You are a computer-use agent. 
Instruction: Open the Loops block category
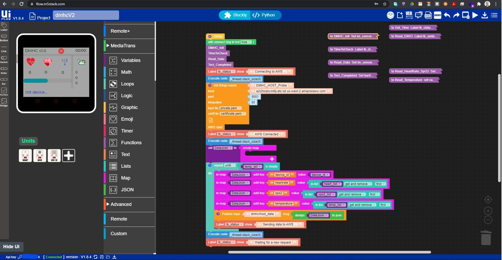pyautogui.click(x=129, y=84)
